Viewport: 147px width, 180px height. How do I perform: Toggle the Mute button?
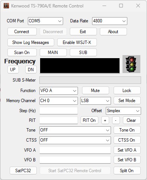pos(95,91)
